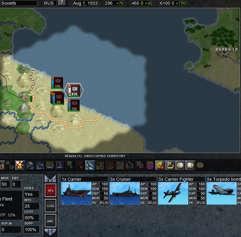Image resolution: width=241 pixels, height=237 pixels.
Task: Zoom out with magnifier minus icon
Action: click(190, 165)
